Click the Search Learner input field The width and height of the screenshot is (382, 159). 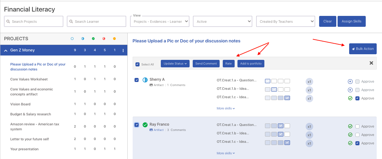coord(97,22)
